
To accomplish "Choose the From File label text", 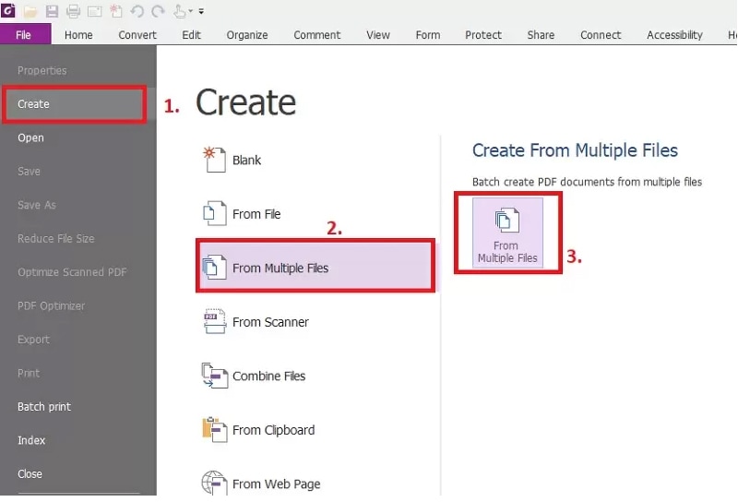I will (x=256, y=214).
